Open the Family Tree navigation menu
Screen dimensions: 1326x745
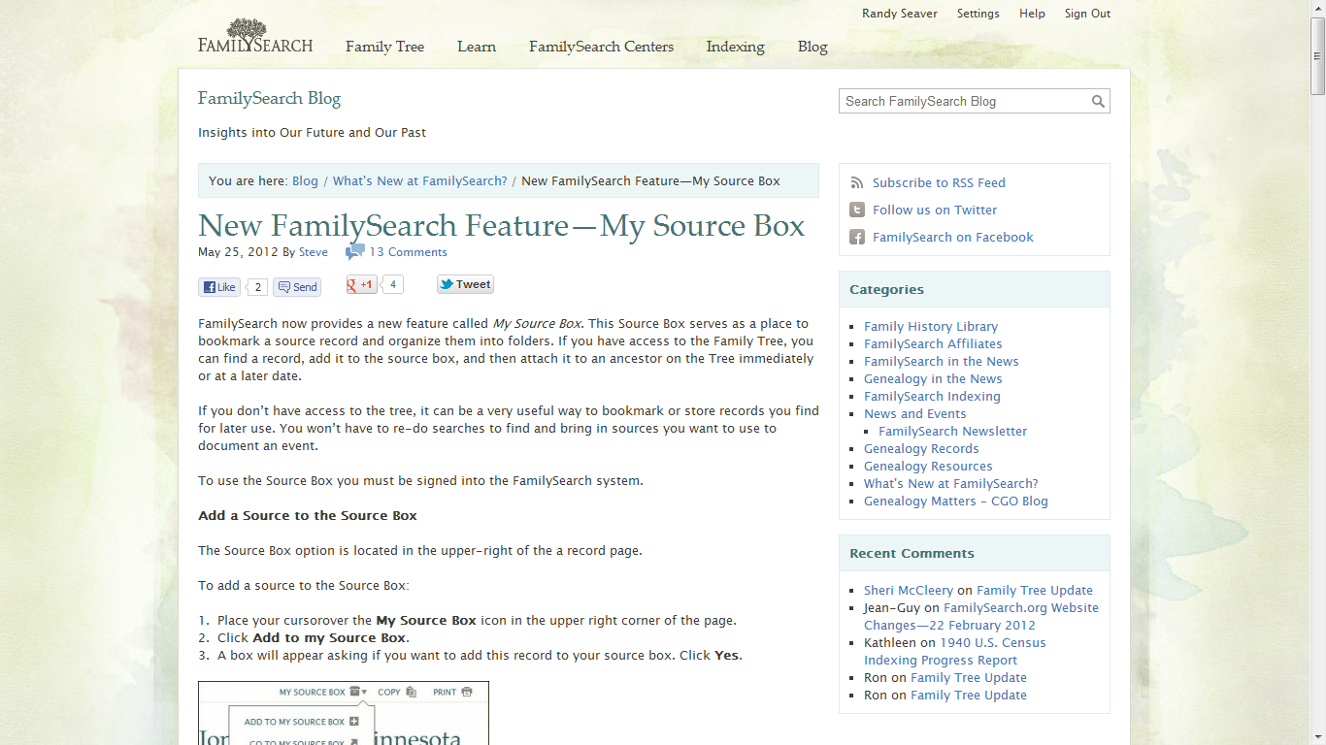384,47
